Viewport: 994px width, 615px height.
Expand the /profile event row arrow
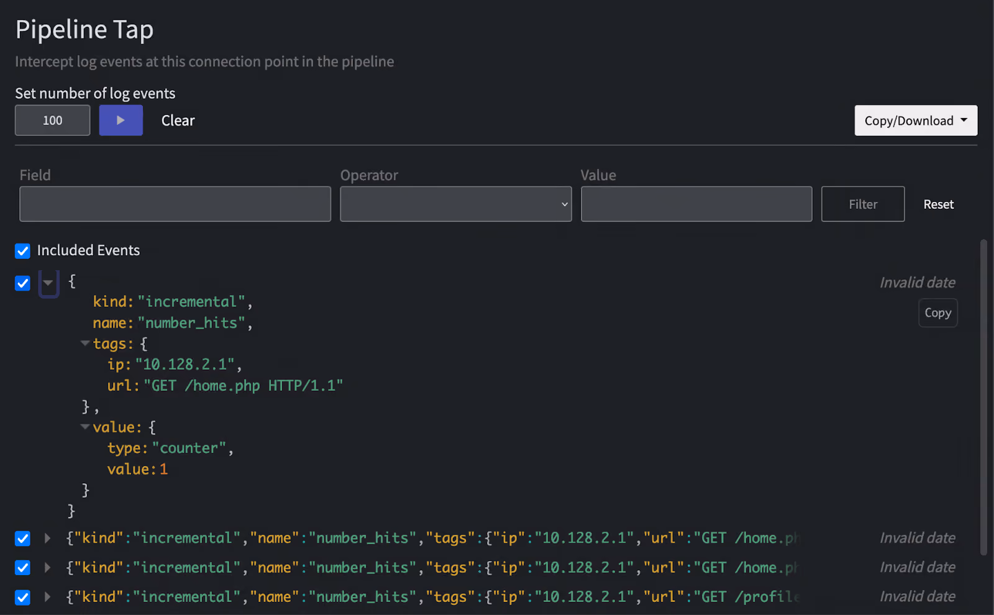tap(47, 596)
